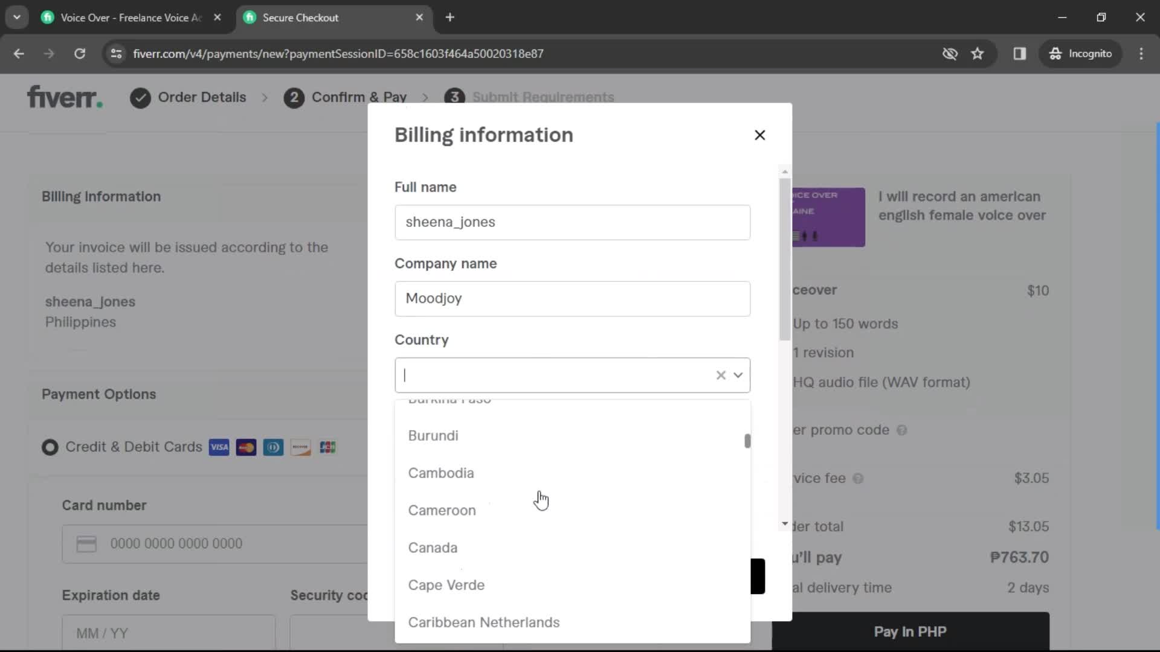
Task: Click the Submit Requirements step number icon
Action: coord(454,97)
